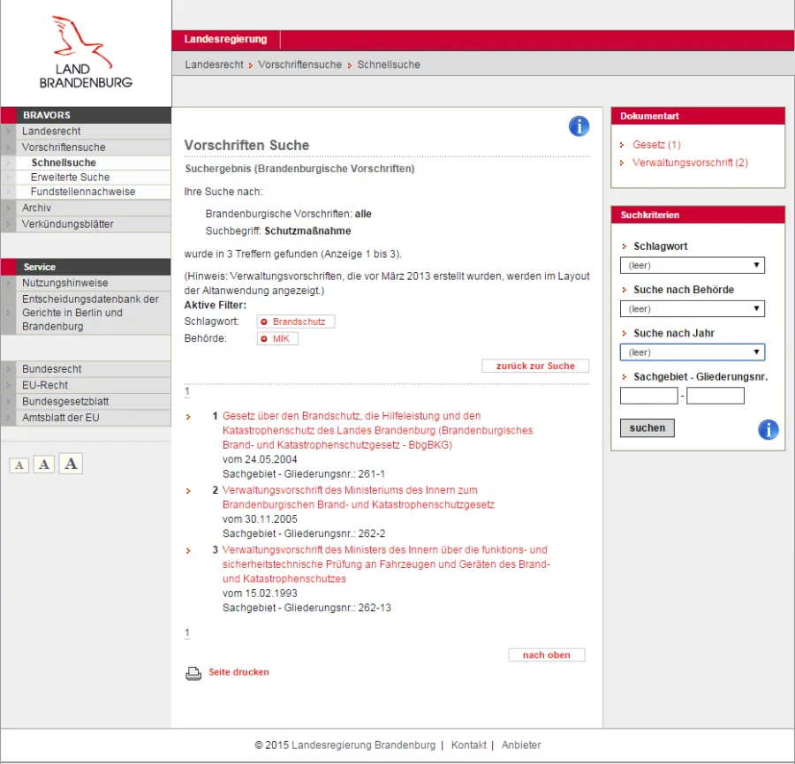Viewport: 795px width, 764px height.
Task: Click the search term Schutzmaßnahme
Action: tap(307, 231)
